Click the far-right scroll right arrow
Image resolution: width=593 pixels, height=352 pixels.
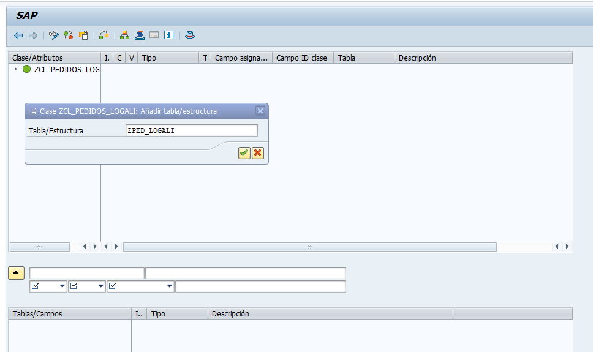[x=567, y=247]
